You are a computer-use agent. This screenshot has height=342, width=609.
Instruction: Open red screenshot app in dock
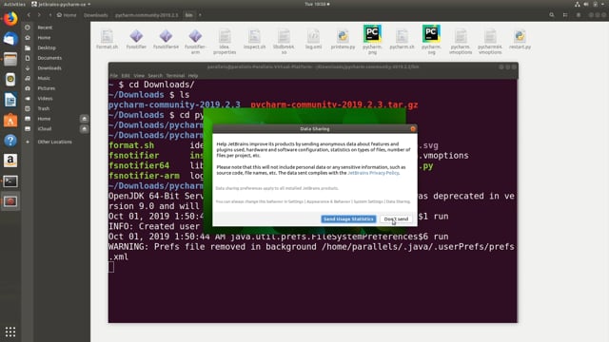[x=10, y=201]
